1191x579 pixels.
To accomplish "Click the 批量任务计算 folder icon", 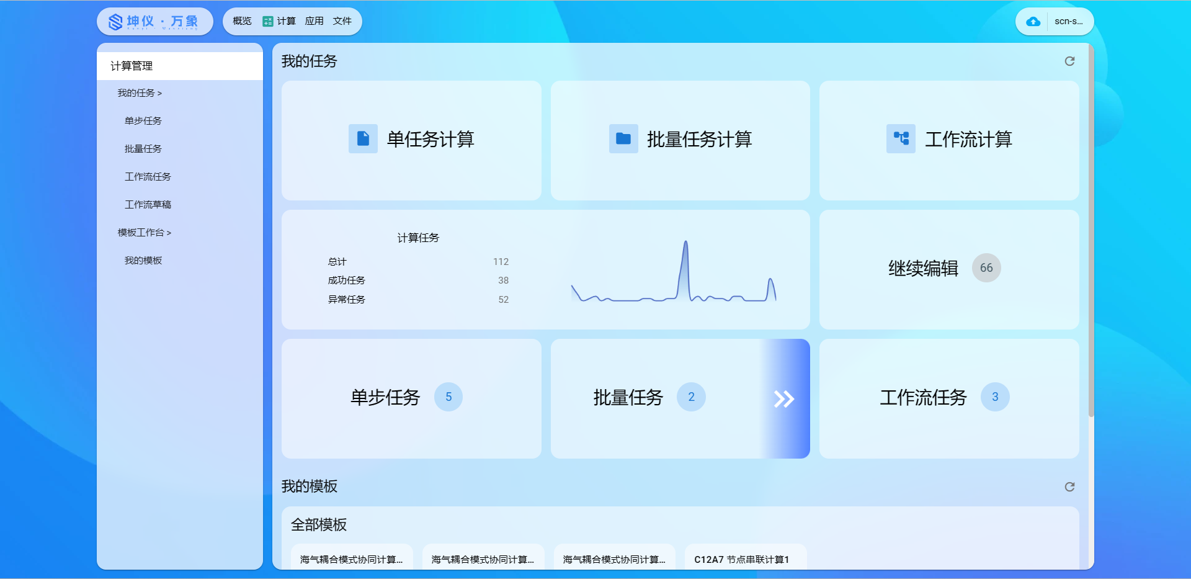I will (x=623, y=139).
